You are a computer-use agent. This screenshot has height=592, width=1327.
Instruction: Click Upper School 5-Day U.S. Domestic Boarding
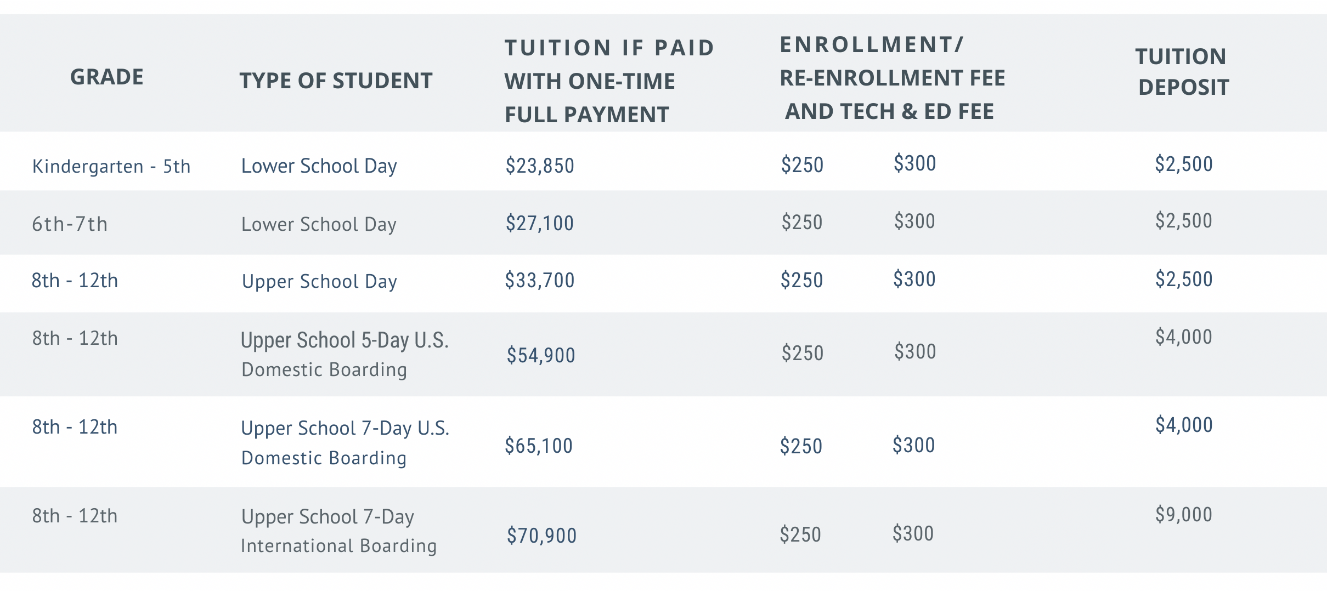pos(345,355)
